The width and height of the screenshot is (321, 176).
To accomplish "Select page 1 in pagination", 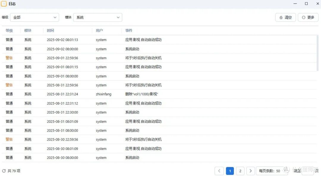I will [230, 171].
